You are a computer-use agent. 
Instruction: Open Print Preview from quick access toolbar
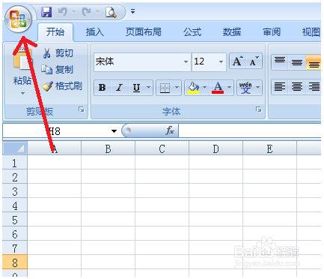click(111, 12)
